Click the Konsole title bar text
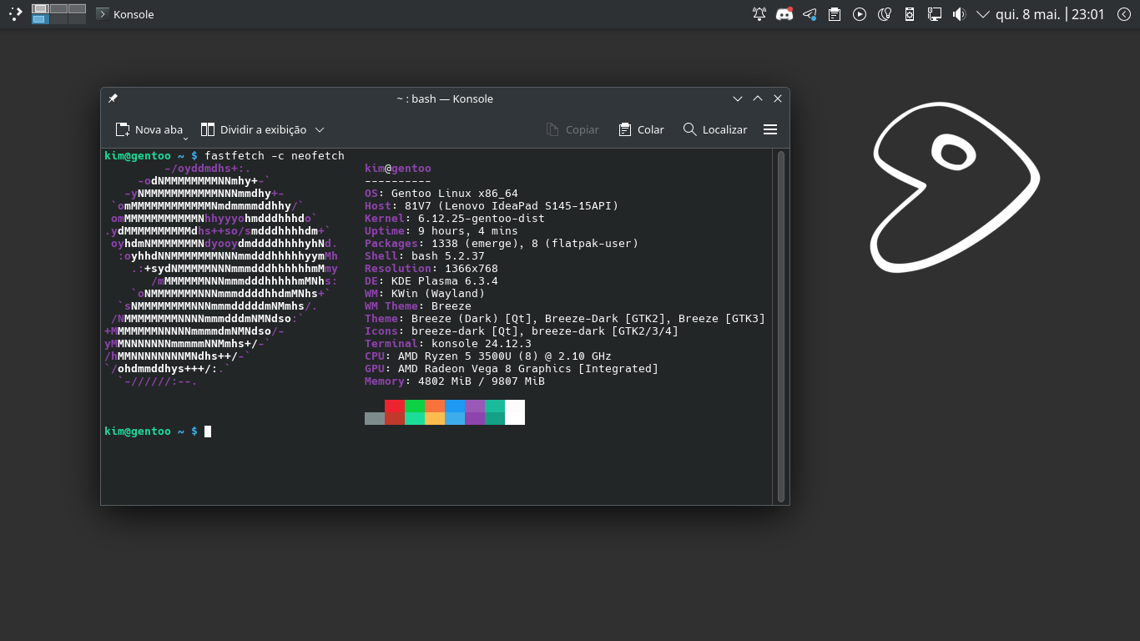This screenshot has width=1140, height=641. 445,98
